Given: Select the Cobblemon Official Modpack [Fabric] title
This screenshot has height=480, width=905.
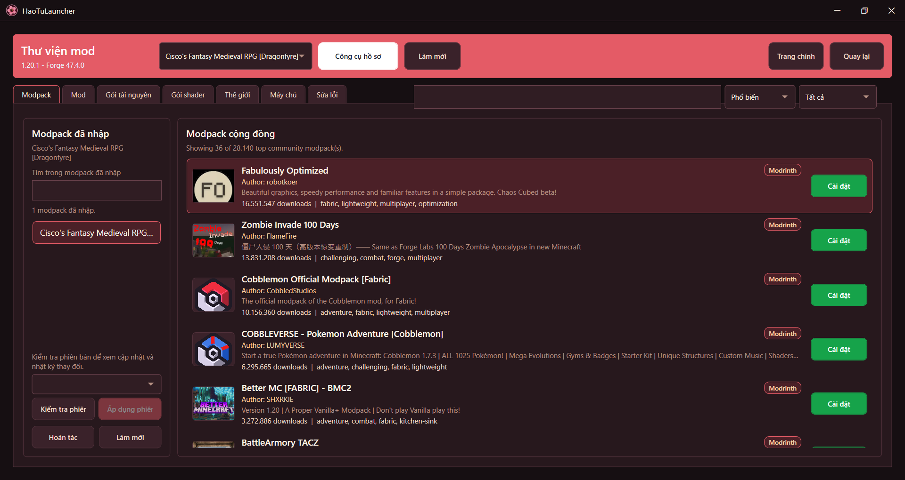Looking at the screenshot, I should coord(316,279).
